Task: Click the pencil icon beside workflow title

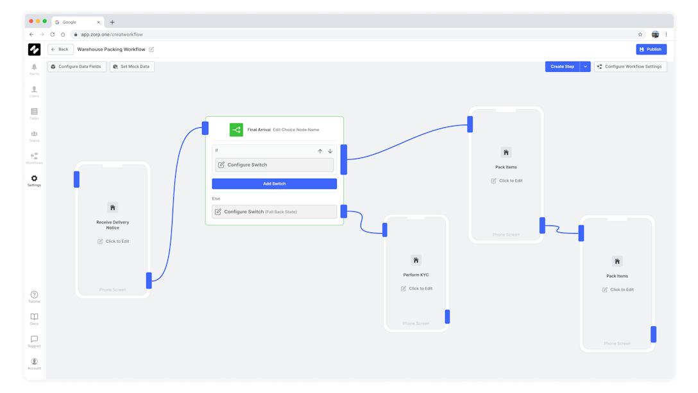Action: [x=151, y=49]
